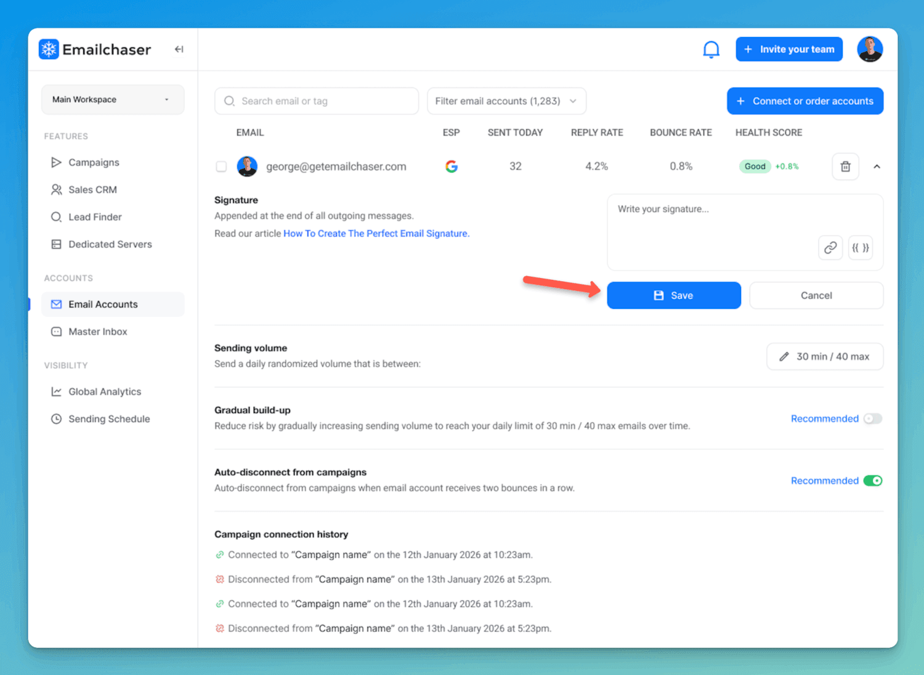Insert variable with curly braces icon
This screenshot has height=675, width=924.
pyautogui.click(x=860, y=248)
